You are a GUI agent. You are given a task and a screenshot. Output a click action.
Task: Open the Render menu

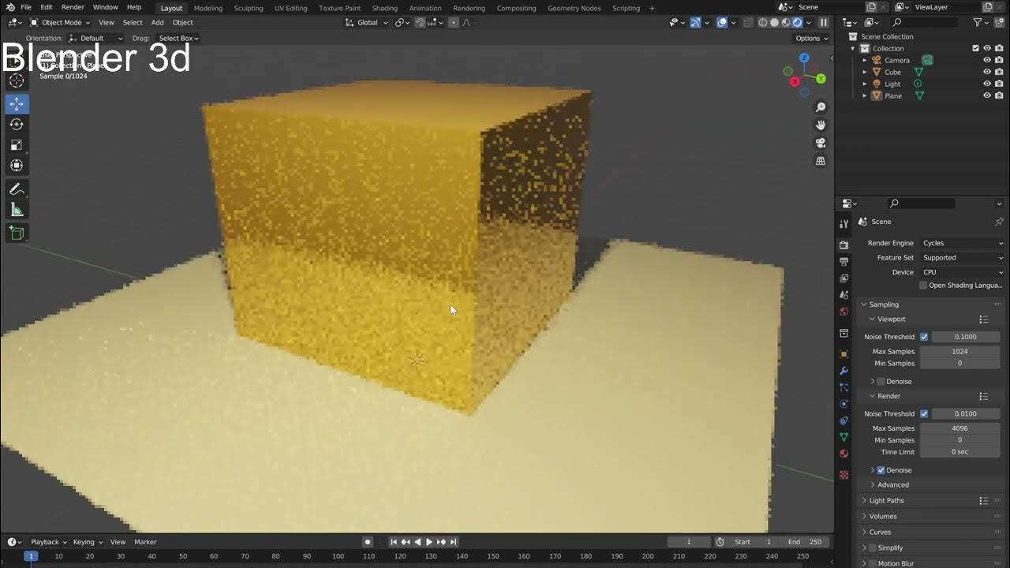coord(73,7)
